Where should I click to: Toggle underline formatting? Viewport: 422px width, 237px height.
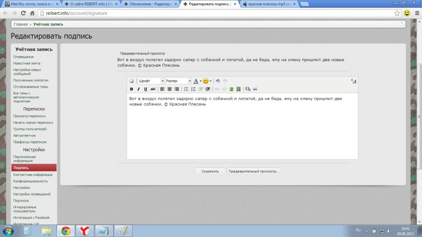coord(145,89)
